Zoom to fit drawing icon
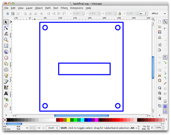The width and height of the screenshot is (171, 135). pos(159,93)
